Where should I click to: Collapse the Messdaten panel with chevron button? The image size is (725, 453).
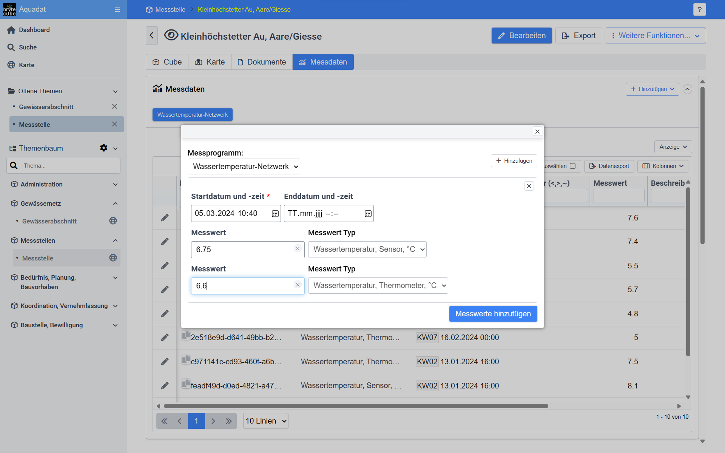687,89
